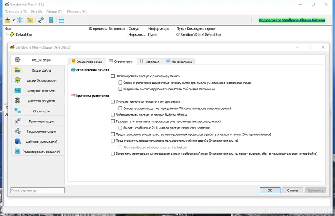Confirm with the OK button

[x=270, y=190]
